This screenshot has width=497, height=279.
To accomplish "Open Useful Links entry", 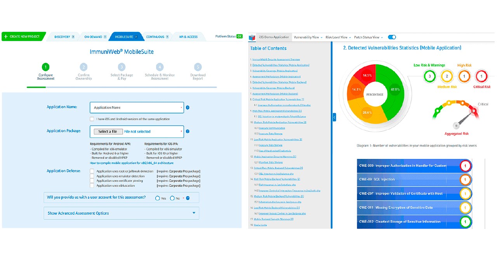I will pyautogui.click(x=260, y=225).
